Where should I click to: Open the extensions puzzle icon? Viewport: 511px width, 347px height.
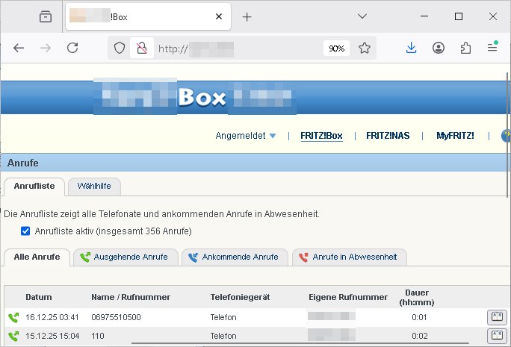[x=465, y=48]
